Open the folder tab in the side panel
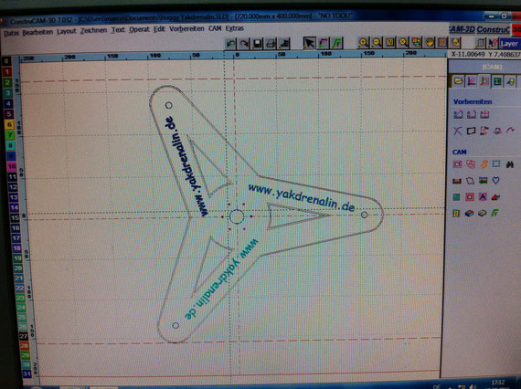Viewport: 521px width, 389px height. pos(459,81)
